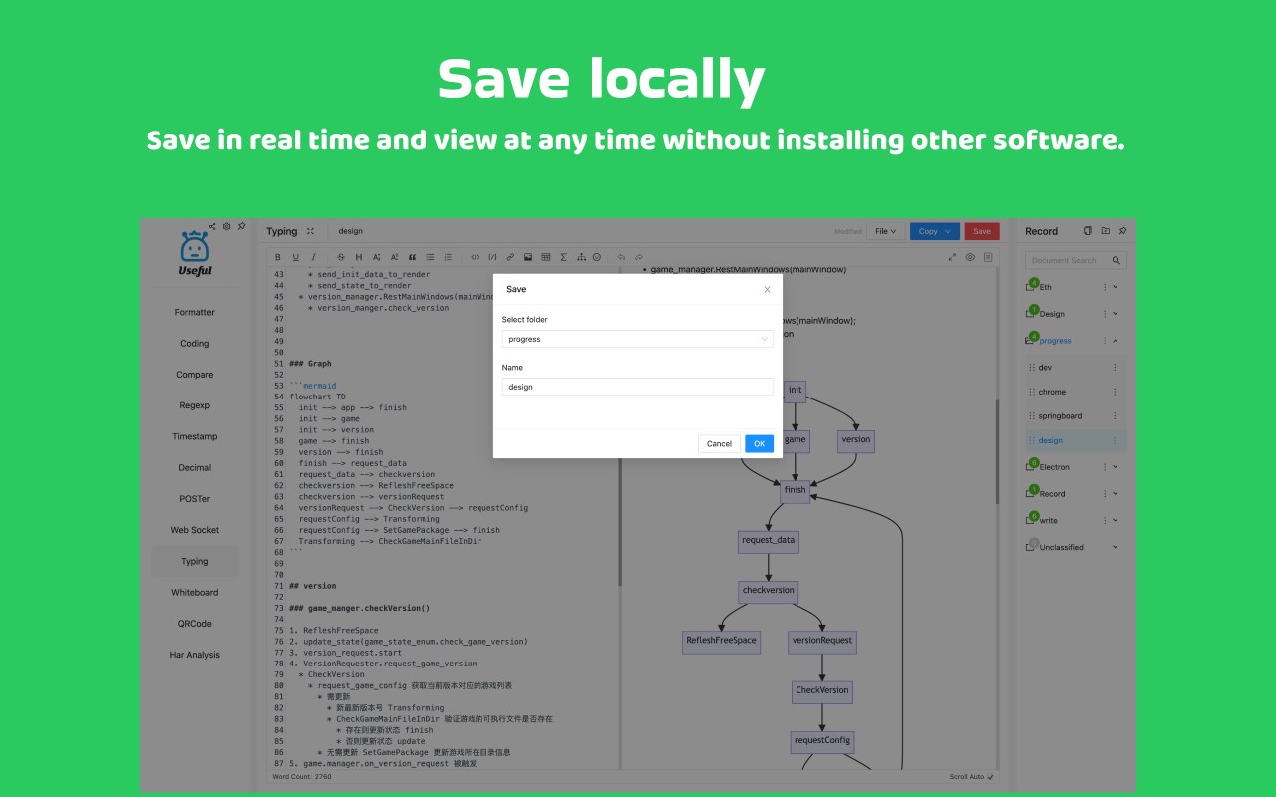Open the Copy button dropdown arrow
This screenshot has height=797, width=1276.
[x=948, y=231]
